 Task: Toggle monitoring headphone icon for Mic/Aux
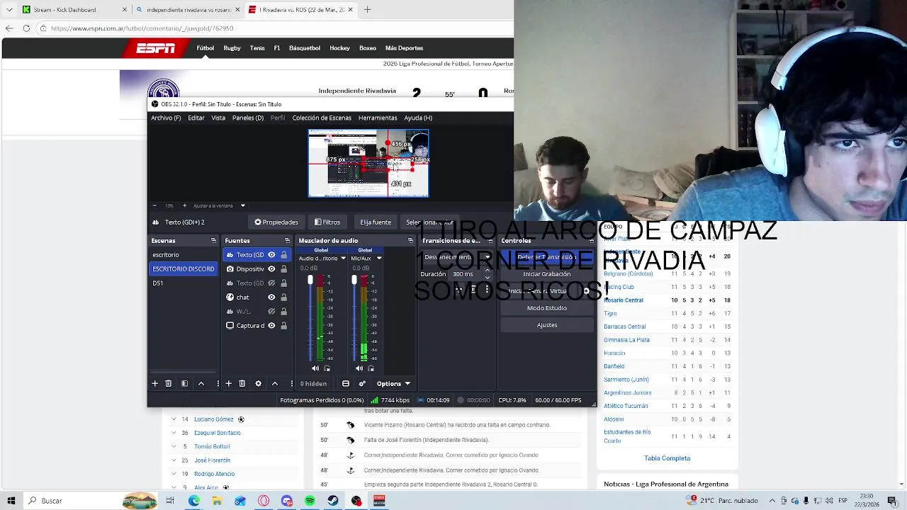click(x=371, y=368)
